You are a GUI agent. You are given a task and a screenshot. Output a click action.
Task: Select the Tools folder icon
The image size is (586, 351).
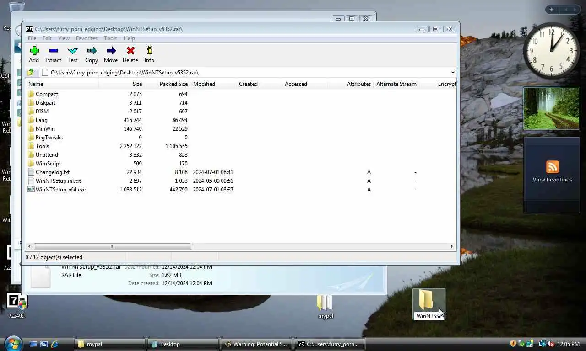pyautogui.click(x=31, y=146)
